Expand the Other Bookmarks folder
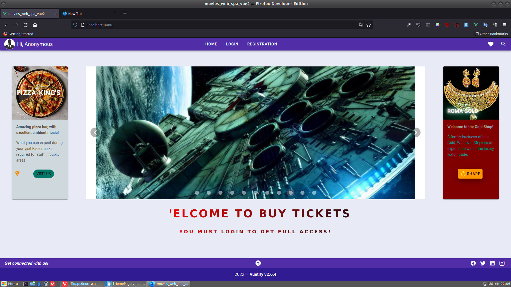 tap(491, 34)
